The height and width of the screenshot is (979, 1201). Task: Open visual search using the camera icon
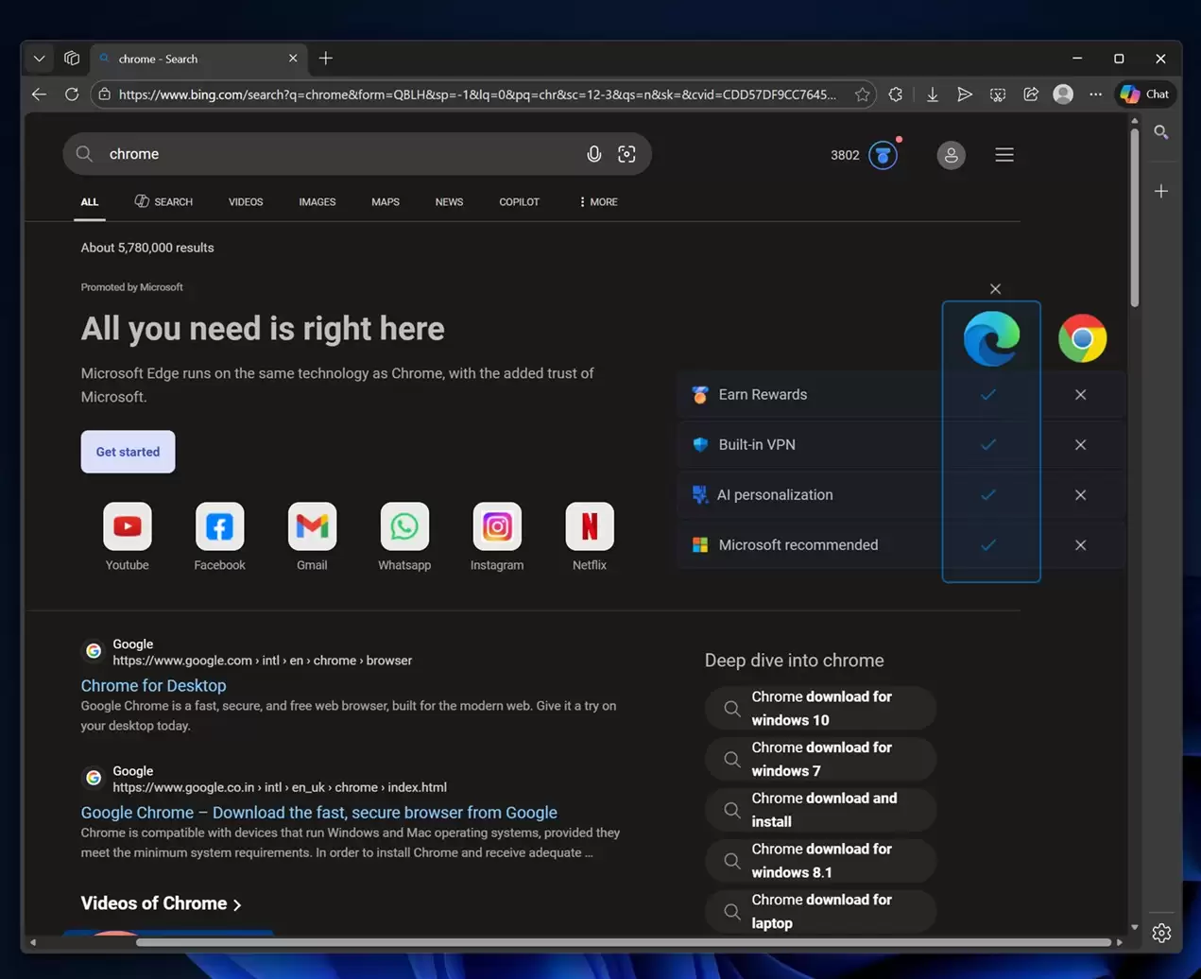[626, 154]
